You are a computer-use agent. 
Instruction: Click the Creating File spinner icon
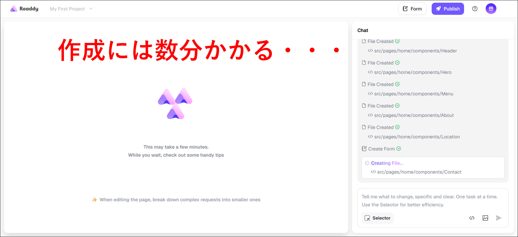point(367,163)
